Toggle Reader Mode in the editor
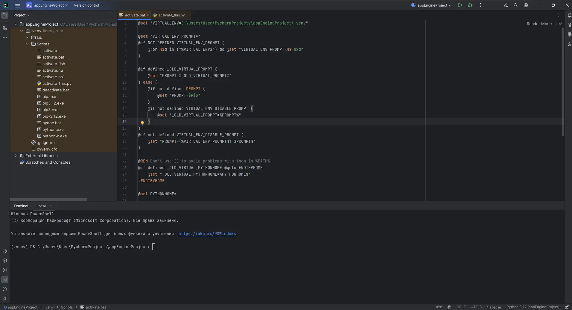 [x=539, y=24]
